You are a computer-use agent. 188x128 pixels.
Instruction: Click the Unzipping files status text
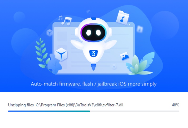pyautogui.click(x=21, y=105)
